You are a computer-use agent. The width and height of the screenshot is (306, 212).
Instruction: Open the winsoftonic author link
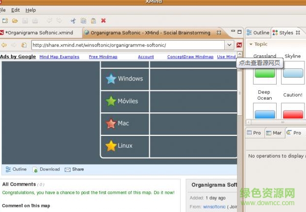tap(214, 207)
